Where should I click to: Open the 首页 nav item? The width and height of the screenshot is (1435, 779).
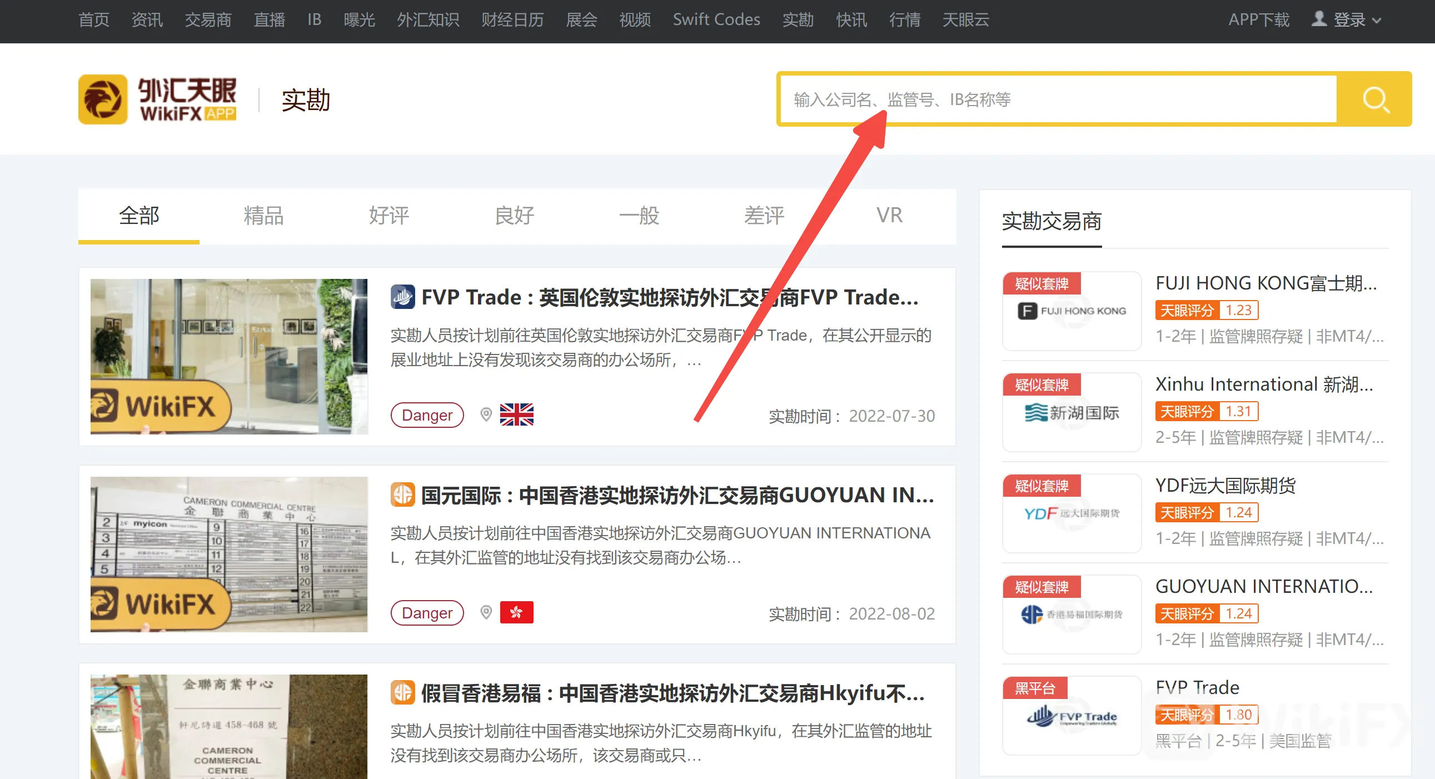coord(93,19)
